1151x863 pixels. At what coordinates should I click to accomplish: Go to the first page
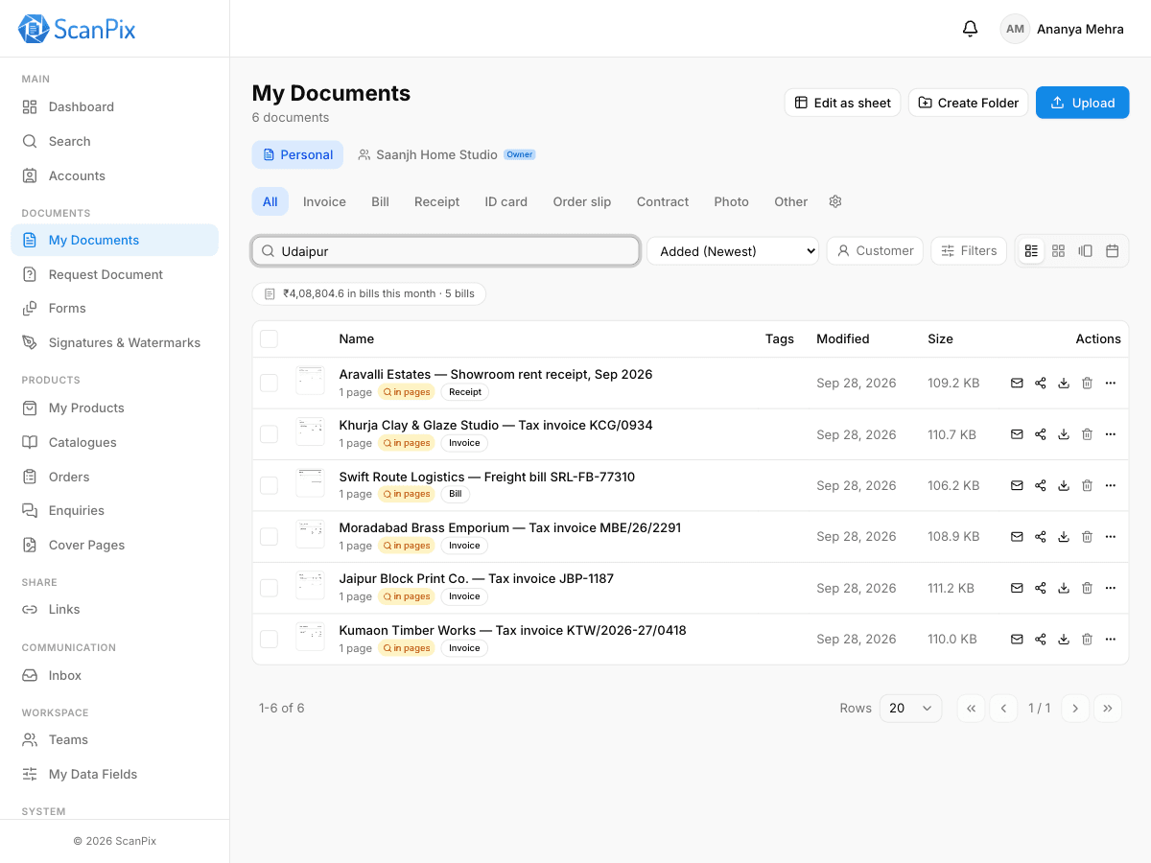pyautogui.click(x=971, y=709)
